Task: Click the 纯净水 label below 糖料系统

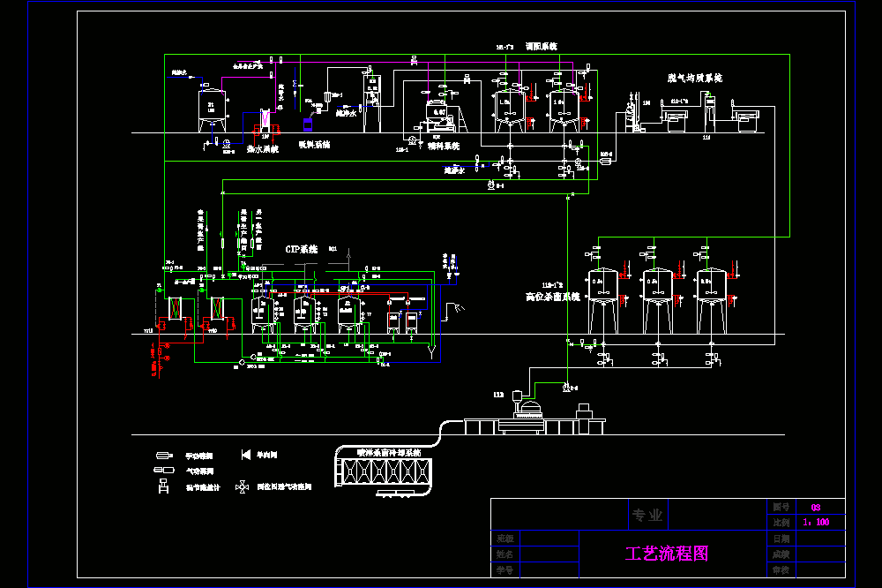Action: (x=454, y=170)
